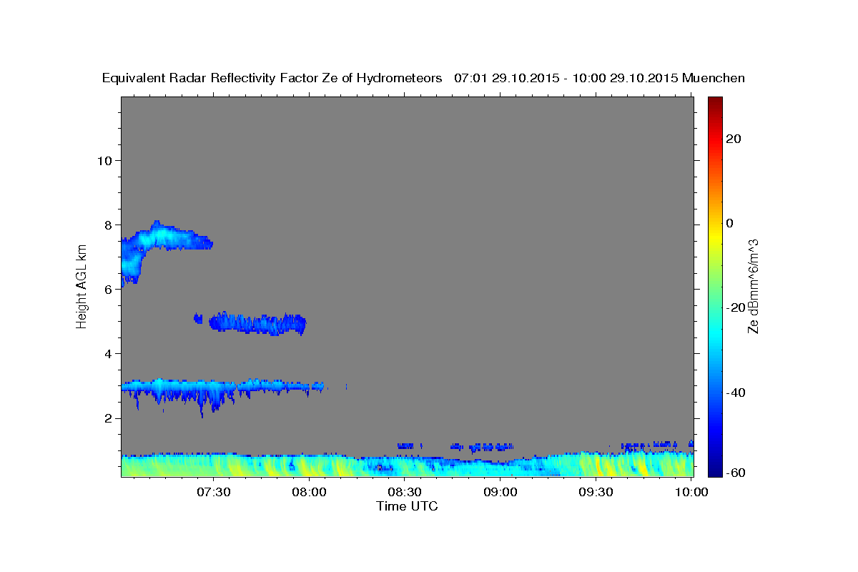Click the colorbar tick label '-40'

pos(735,393)
